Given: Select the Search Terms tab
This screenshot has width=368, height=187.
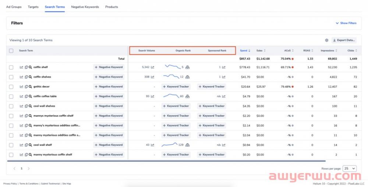Looking at the screenshot, I should click(x=55, y=7).
